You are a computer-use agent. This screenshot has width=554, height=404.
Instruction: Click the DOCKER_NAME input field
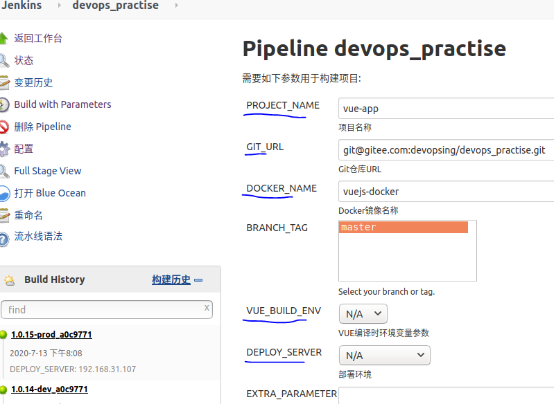[x=447, y=192]
